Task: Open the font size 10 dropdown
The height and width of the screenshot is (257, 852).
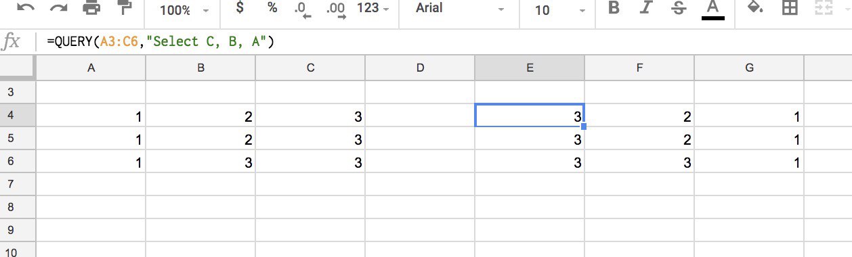Action: click(x=558, y=10)
